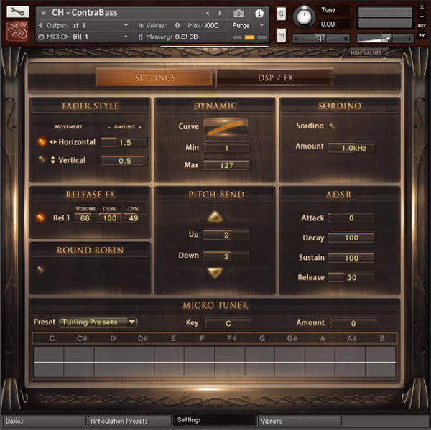Click the ADSR Release value field

tap(351, 277)
